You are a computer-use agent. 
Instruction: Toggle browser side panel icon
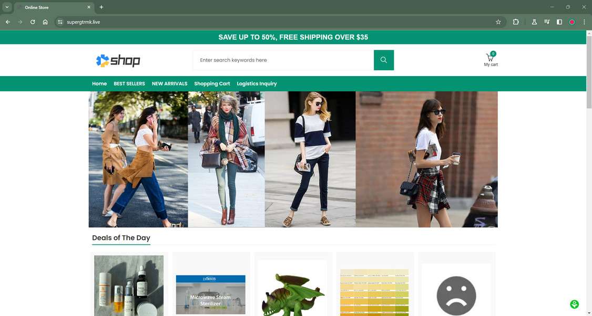(x=559, y=22)
